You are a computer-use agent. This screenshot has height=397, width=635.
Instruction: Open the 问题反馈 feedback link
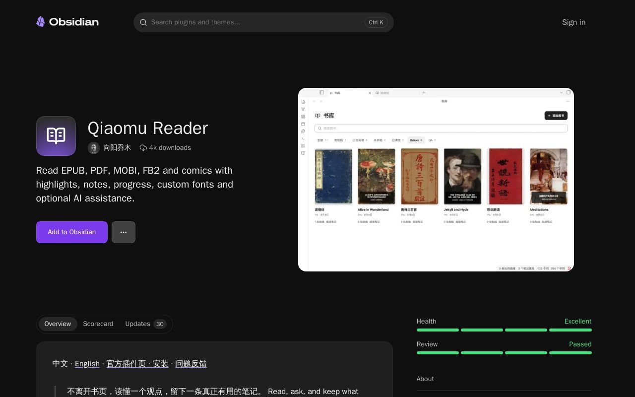click(x=191, y=364)
